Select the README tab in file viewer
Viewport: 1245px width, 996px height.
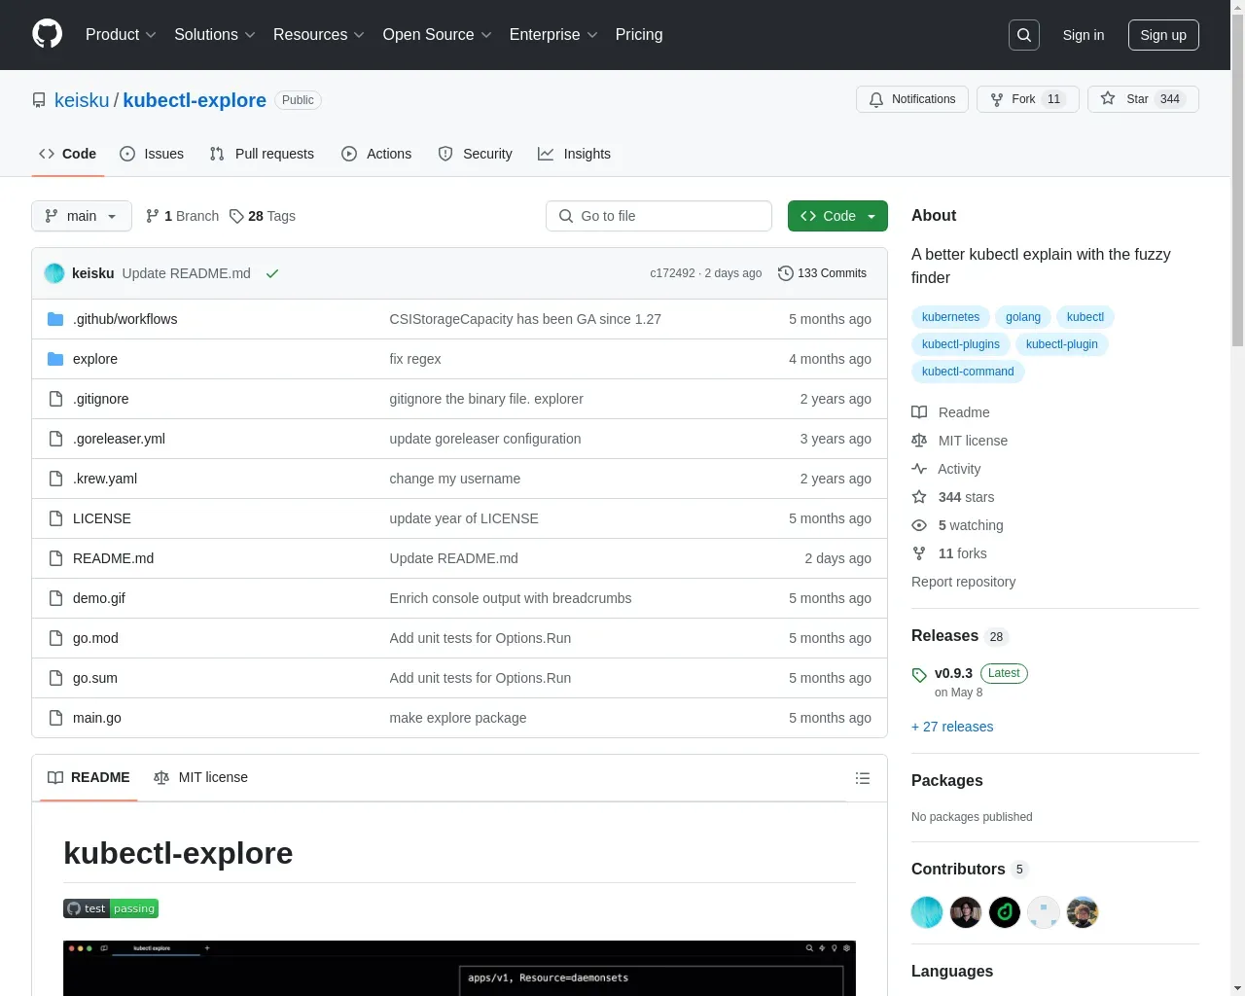tap(89, 777)
